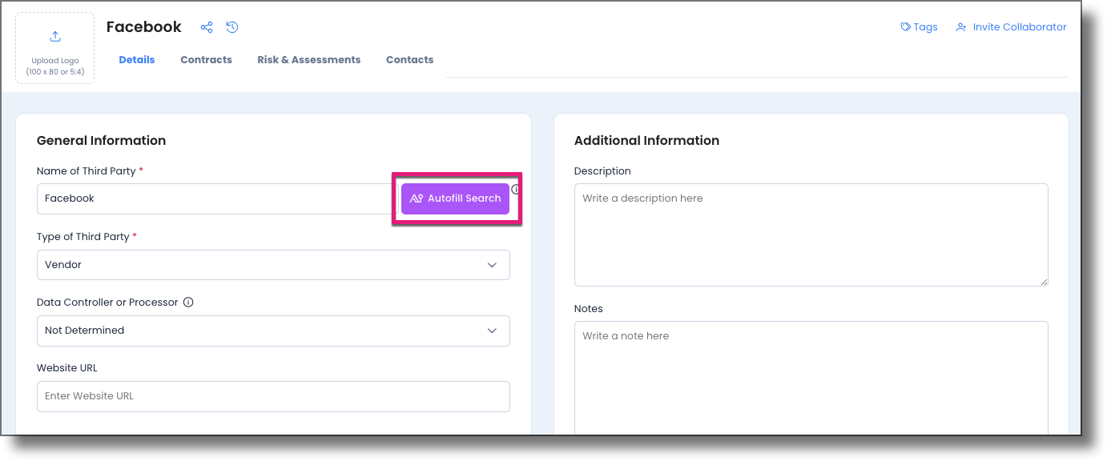Screen dimensions: 1107x461
Task: Click the Invite Collaborator link
Action: (1019, 26)
